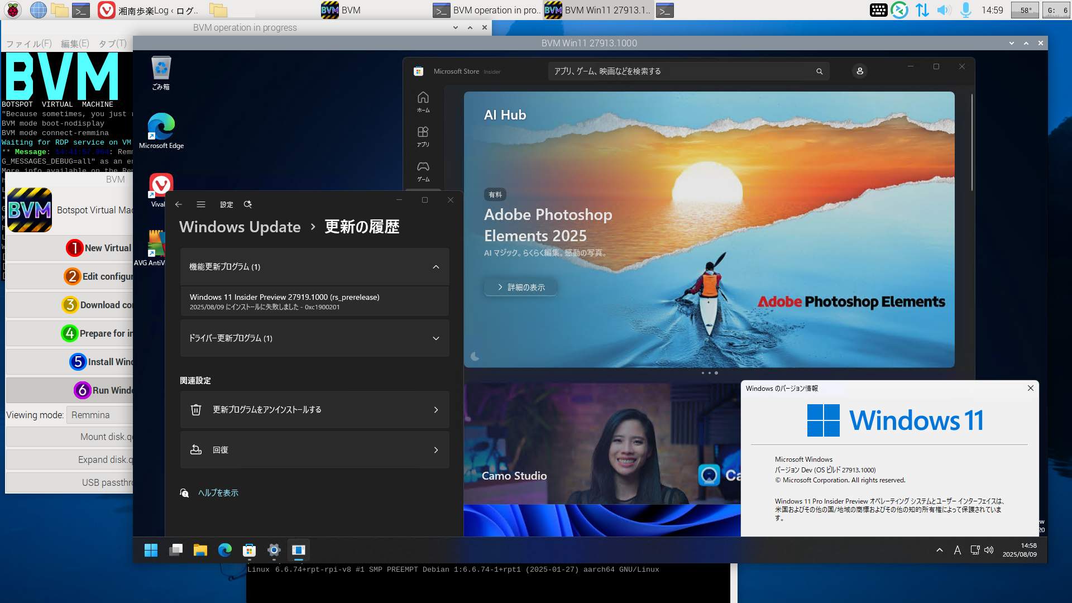Click 詳細の表示 button on Photoshop banner
The width and height of the screenshot is (1072, 603).
(521, 287)
